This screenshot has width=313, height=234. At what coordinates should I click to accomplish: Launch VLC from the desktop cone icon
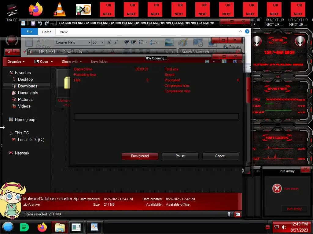pyautogui.click(x=60, y=9)
